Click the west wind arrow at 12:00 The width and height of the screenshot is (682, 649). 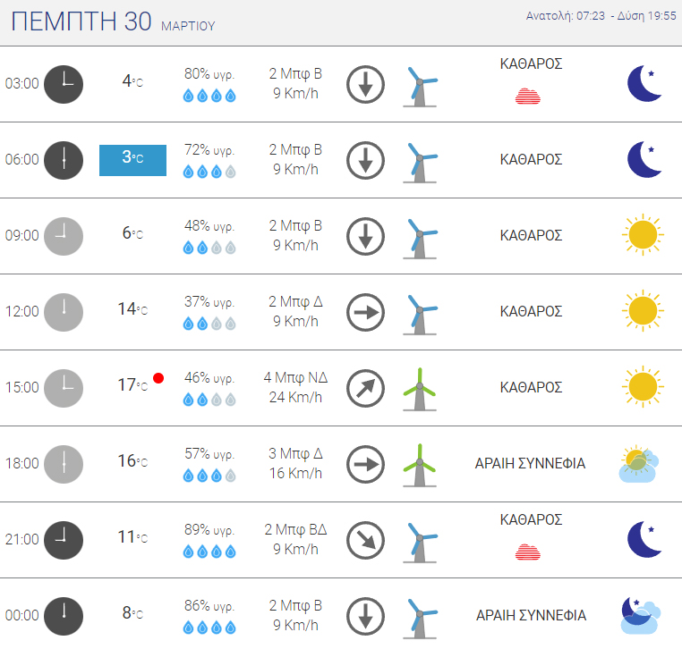point(365,312)
